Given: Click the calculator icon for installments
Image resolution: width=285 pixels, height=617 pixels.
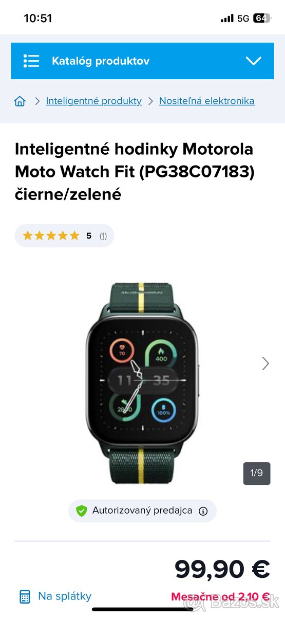Looking at the screenshot, I should click(25, 596).
